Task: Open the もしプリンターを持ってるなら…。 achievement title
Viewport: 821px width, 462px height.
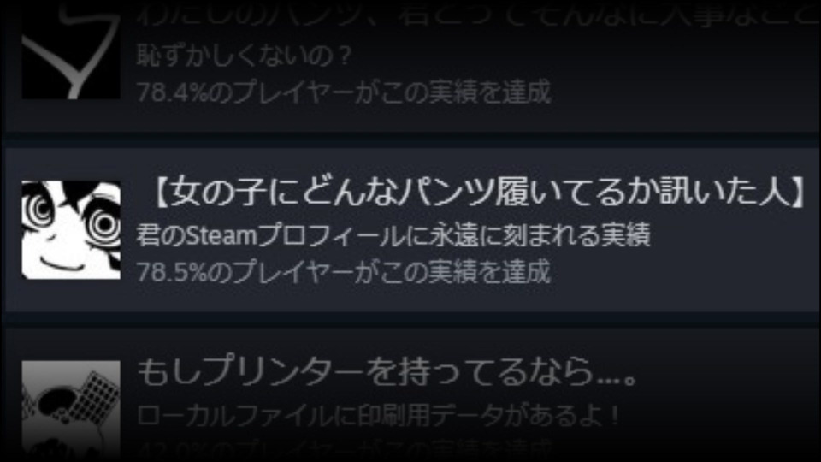Action: tap(387, 371)
